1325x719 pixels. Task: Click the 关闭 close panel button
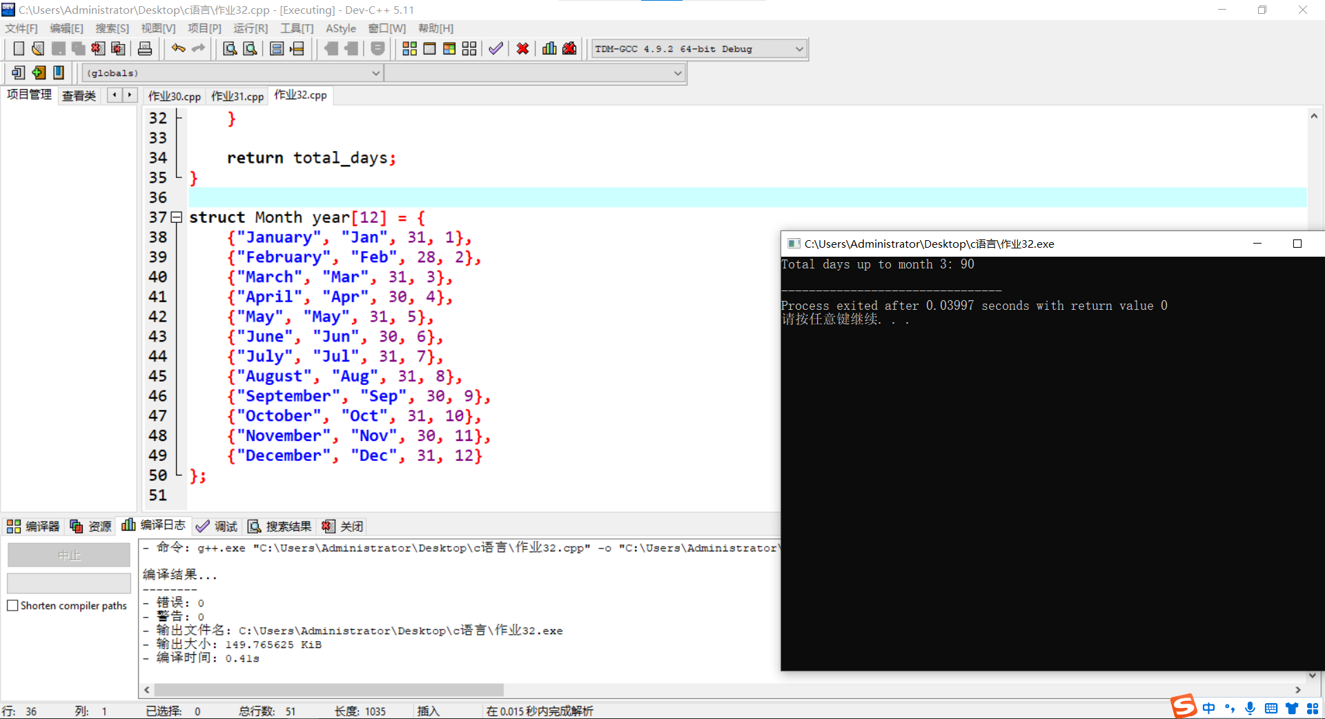pos(343,526)
